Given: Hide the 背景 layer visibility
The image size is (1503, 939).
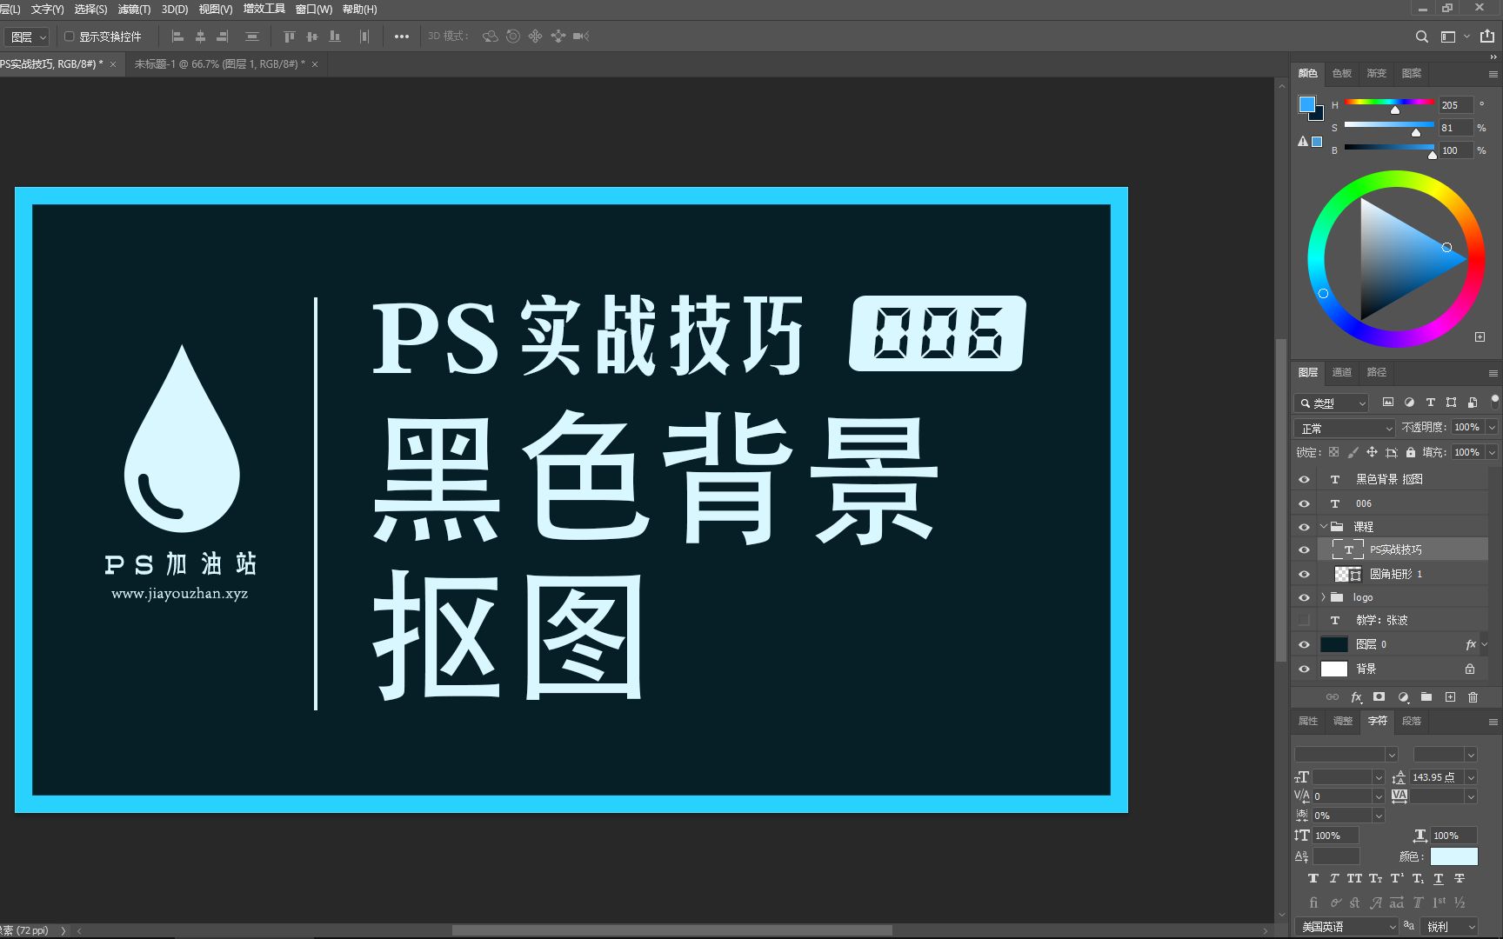Looking at the screenshot, I should 1303,669.
